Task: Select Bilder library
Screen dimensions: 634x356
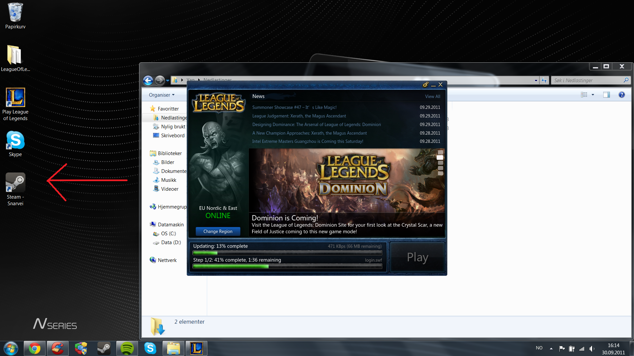Action: (164, 162)
